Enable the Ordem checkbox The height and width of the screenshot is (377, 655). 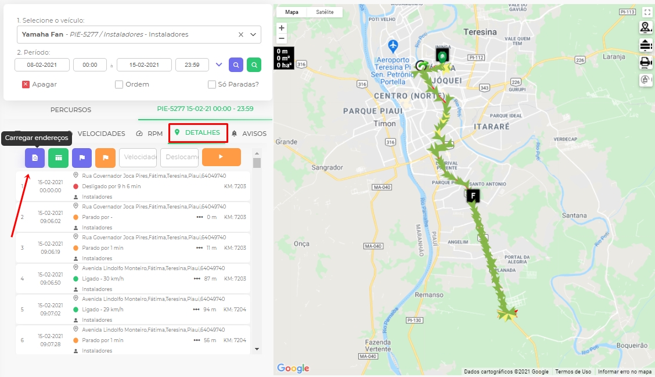119,84
